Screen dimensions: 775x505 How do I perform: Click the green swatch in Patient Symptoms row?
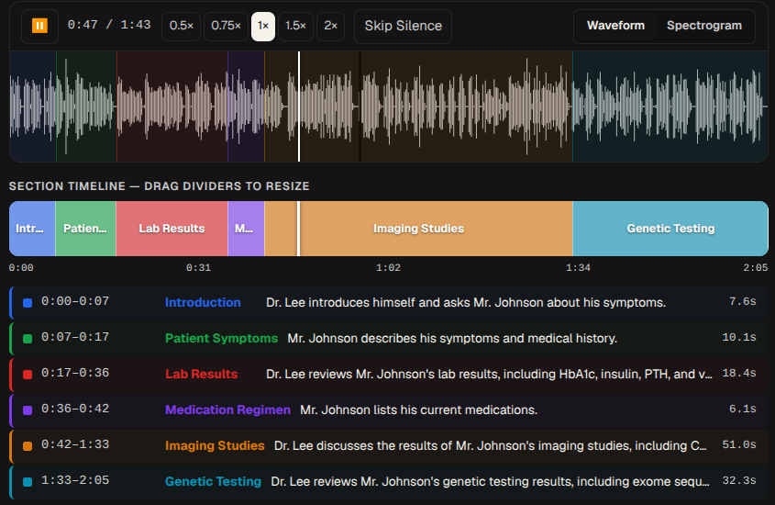(x=28, y=339)
